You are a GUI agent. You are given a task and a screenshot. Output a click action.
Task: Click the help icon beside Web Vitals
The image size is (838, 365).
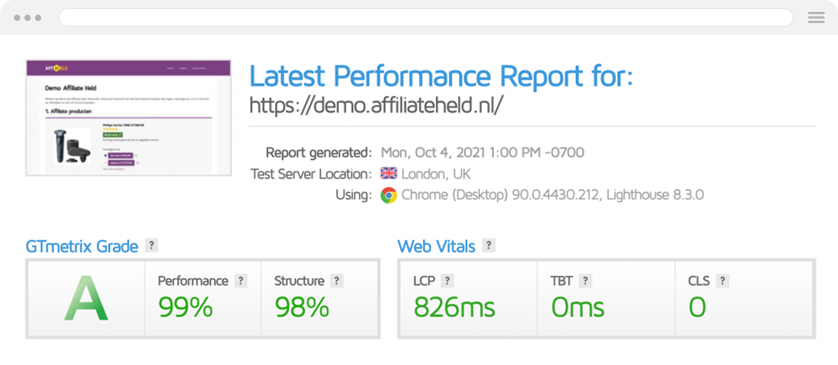[489, 246]
